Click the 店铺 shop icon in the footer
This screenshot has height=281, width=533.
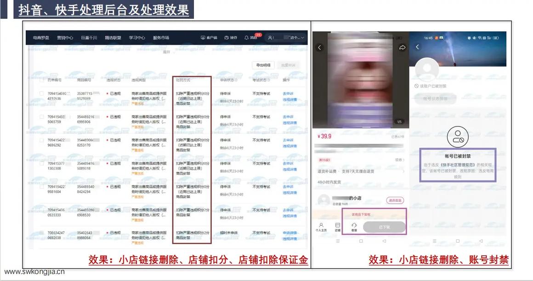(x=338, y=227)
